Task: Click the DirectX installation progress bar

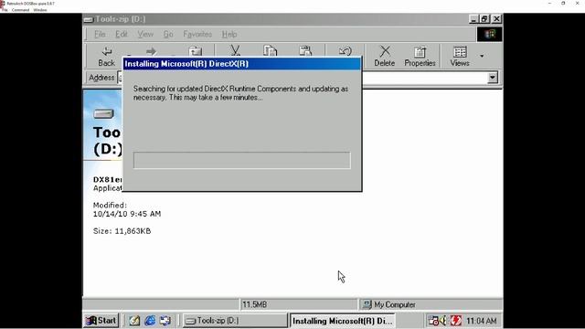Action: (242, 160)
